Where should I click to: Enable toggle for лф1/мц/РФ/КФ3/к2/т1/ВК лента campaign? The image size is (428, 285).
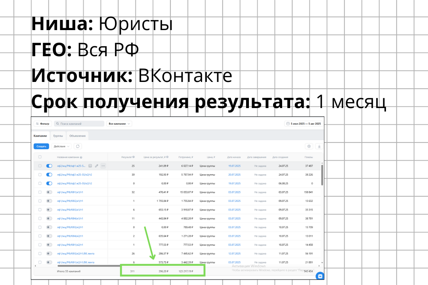(49, 253)
